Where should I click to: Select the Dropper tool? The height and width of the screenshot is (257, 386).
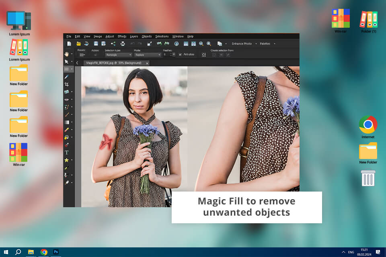[x=66, y=77]
